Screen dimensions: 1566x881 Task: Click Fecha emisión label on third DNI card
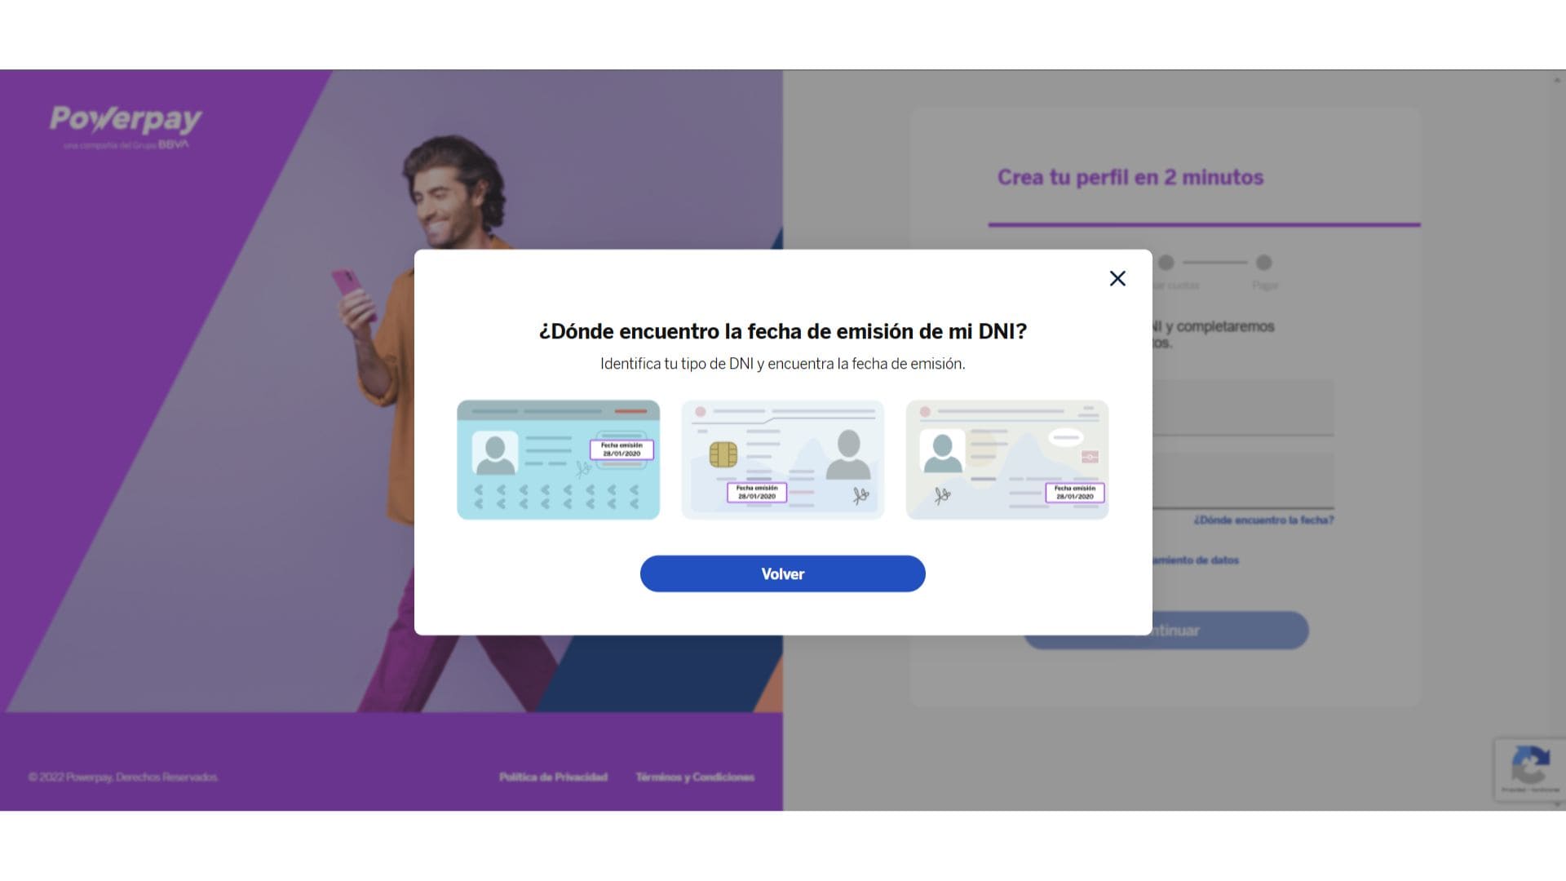point(1075,492)
